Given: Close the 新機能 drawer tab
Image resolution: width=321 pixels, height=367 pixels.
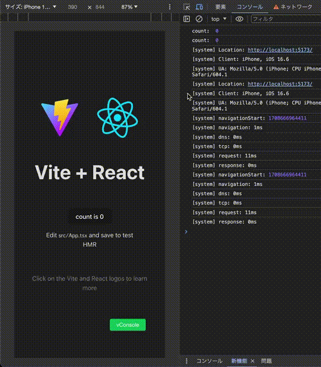Looking at the screenshot, I should click(x=252, y=361).
